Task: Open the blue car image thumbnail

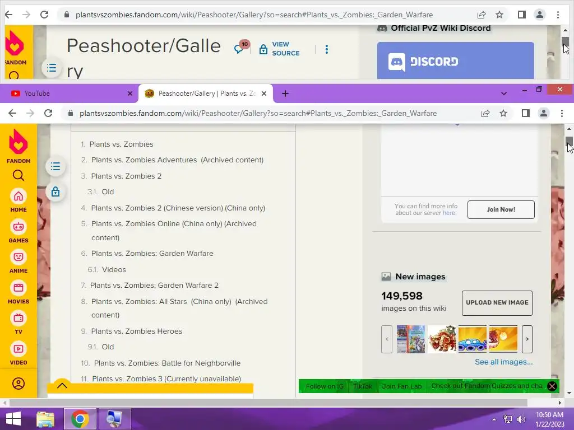Action: (x=472, y=339)
